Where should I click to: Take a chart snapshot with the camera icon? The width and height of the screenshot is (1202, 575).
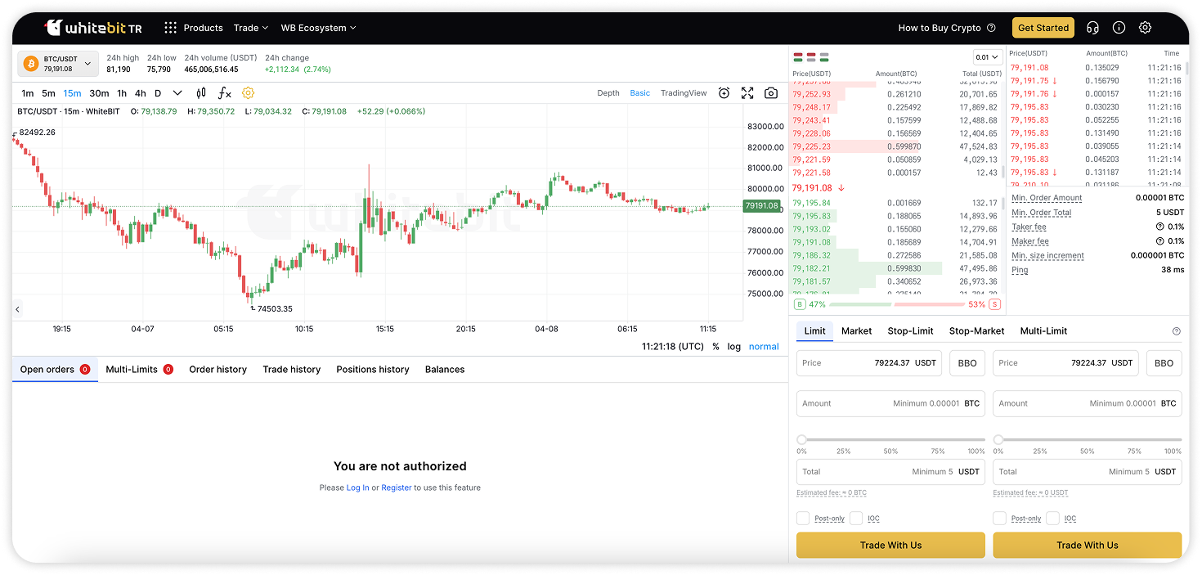point(770,93)
